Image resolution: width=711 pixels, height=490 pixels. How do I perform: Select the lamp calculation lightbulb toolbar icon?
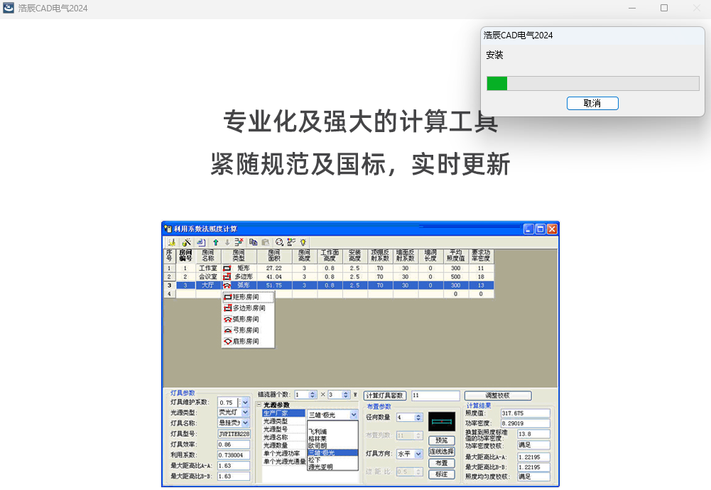(x=304, y=243)
